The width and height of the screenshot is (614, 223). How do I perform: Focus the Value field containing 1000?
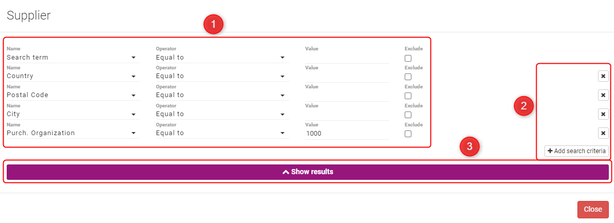[x=346, y=133]
